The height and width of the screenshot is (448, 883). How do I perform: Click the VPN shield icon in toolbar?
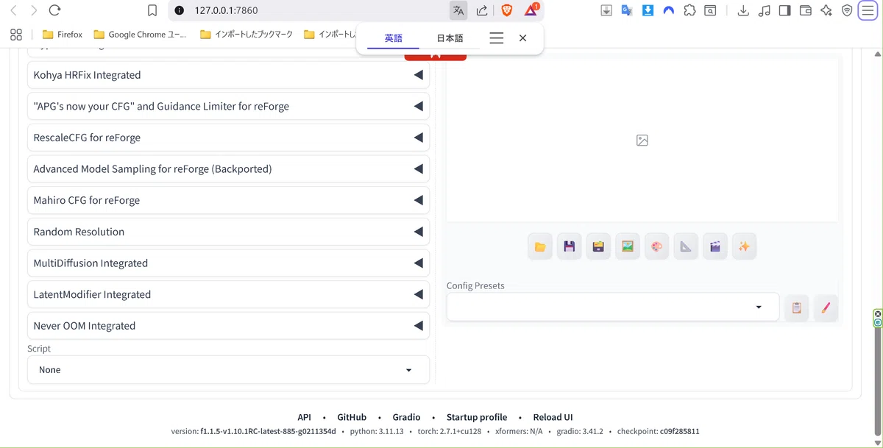coord(847,10)
